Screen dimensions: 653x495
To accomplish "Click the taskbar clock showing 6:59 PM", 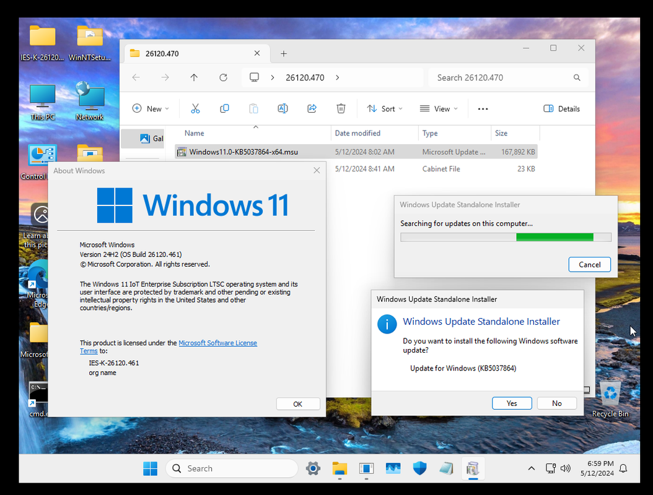I will (x=597, y=468).
